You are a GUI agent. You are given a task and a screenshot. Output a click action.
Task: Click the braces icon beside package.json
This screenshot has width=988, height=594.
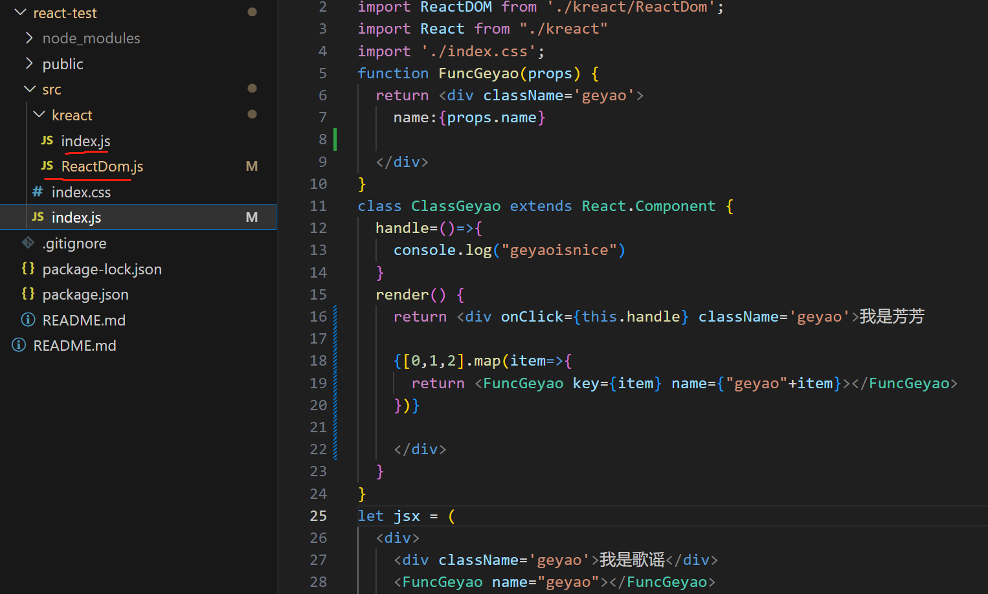pyautogui.click(x=28, y=294)
